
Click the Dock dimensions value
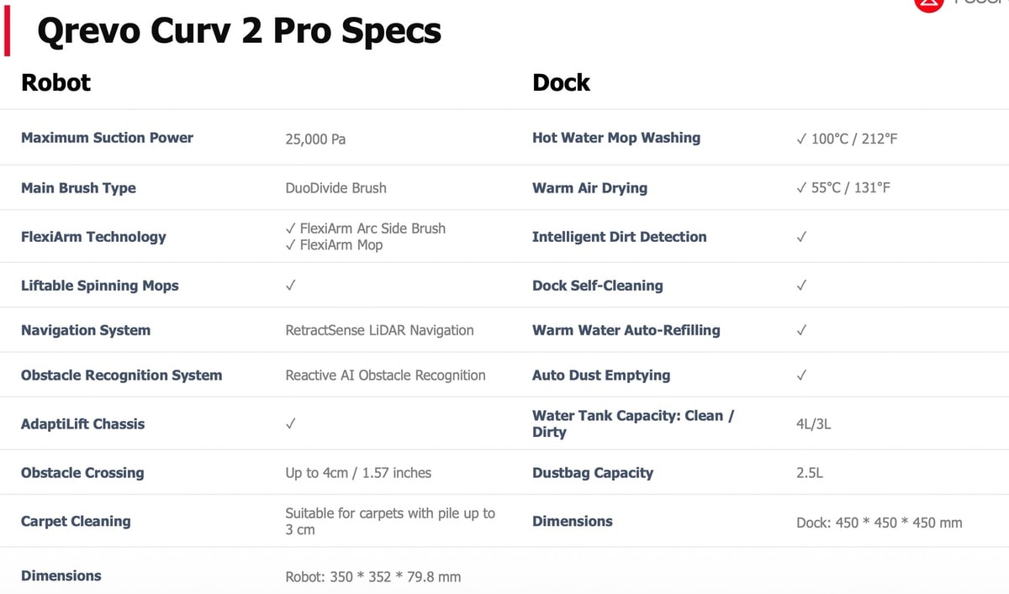tap(879, 523)
